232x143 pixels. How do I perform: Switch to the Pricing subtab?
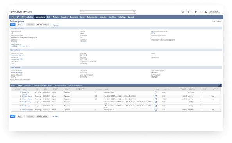[x=20, y=85]
